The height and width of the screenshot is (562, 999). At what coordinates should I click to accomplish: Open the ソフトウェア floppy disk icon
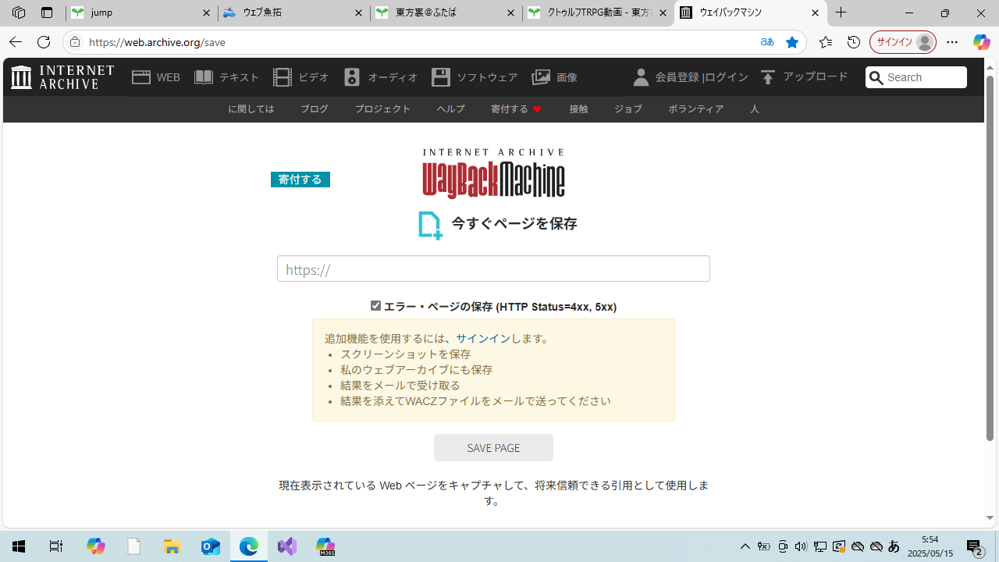441,77
